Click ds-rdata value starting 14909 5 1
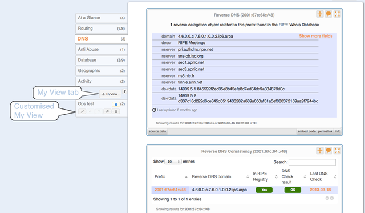The width and height of the screenshot is (365, 213). tap(231, 89)
